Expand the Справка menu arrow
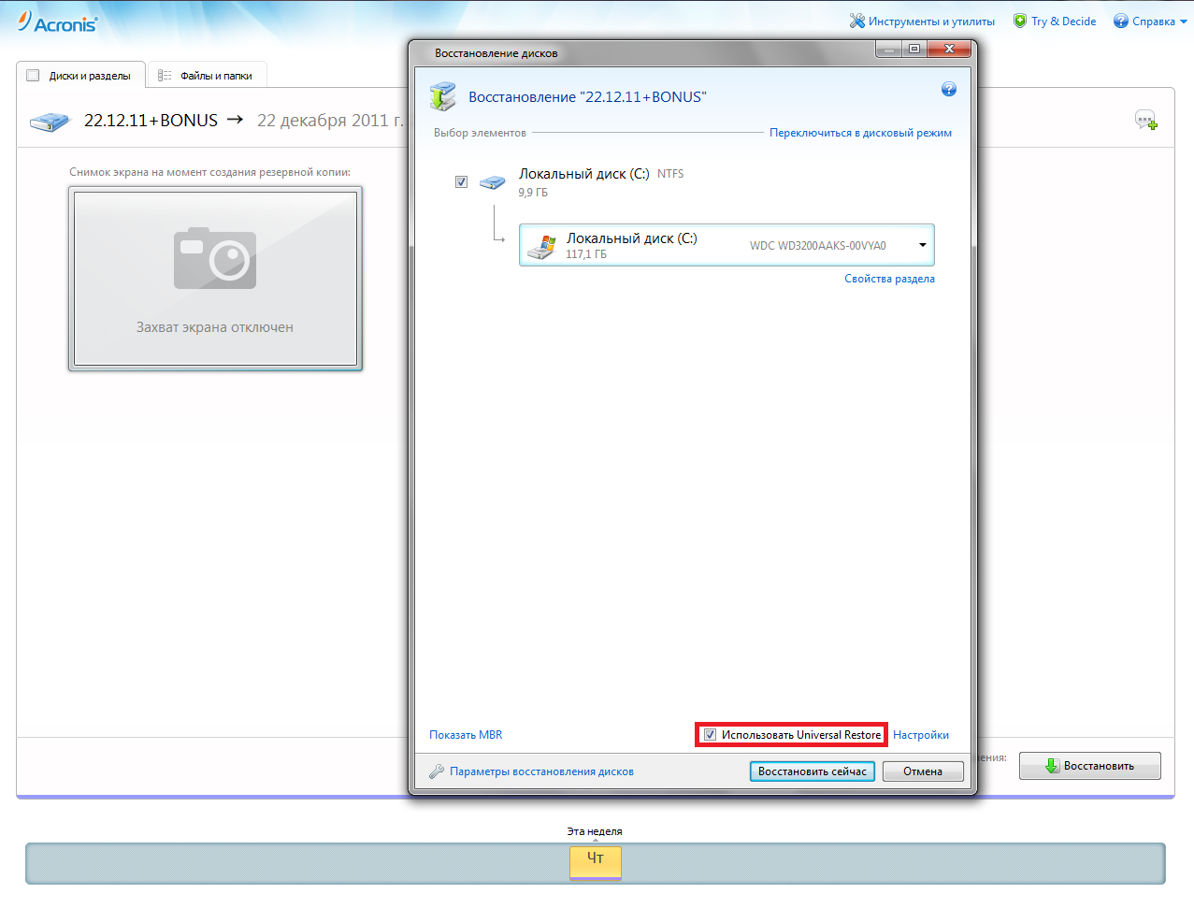The height and width of the screenshot is (908, 1194). (1184, 22)
